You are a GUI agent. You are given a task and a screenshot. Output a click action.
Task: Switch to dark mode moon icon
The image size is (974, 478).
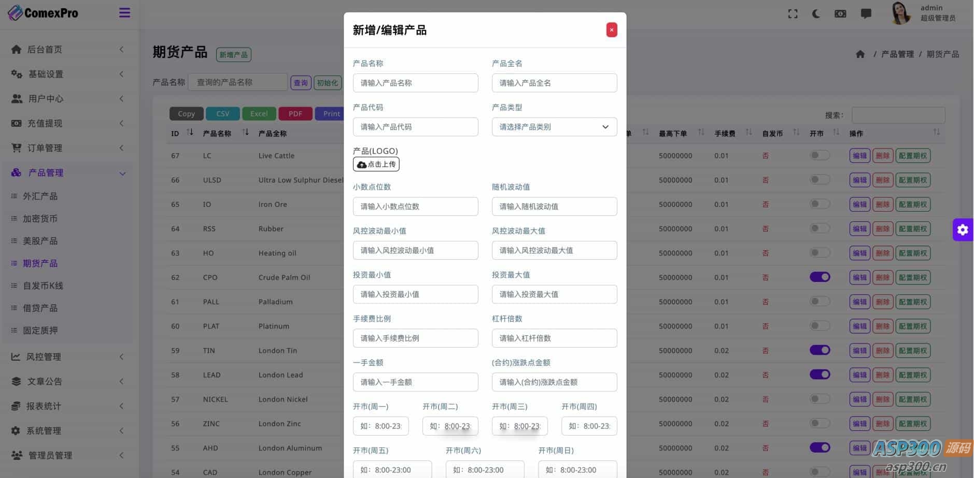[816, 14]
